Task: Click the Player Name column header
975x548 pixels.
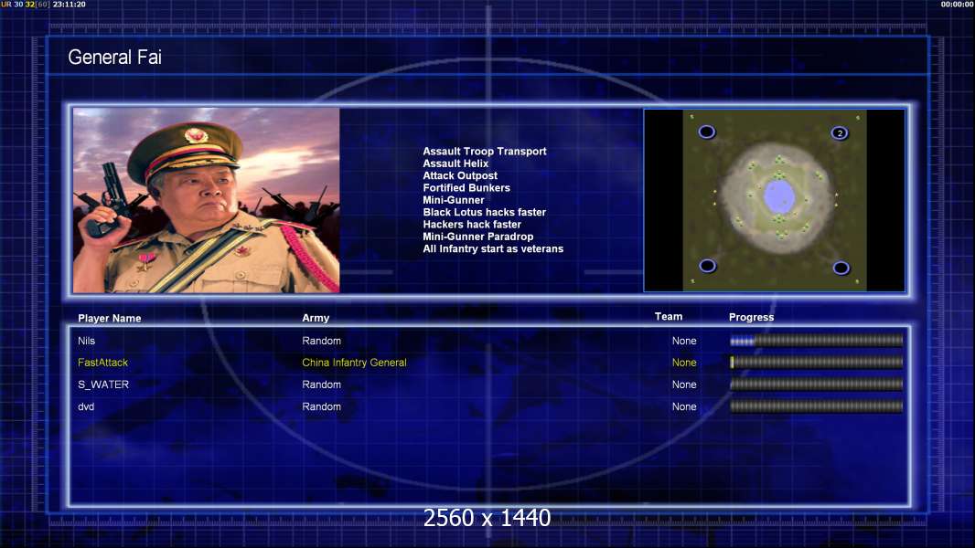Action: click(110, 319)
